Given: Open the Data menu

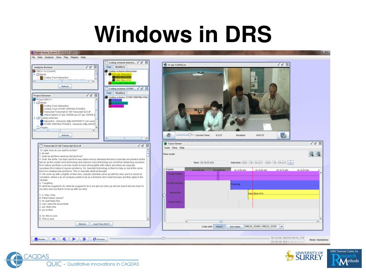Looking at the screenshot, I should tap(40, 57).
